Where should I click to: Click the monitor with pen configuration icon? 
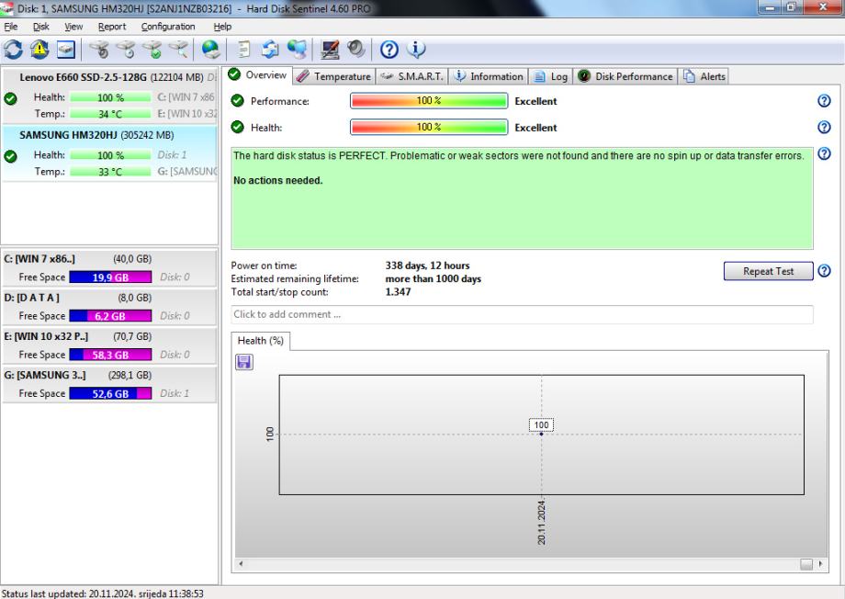(x=330, y=50)
